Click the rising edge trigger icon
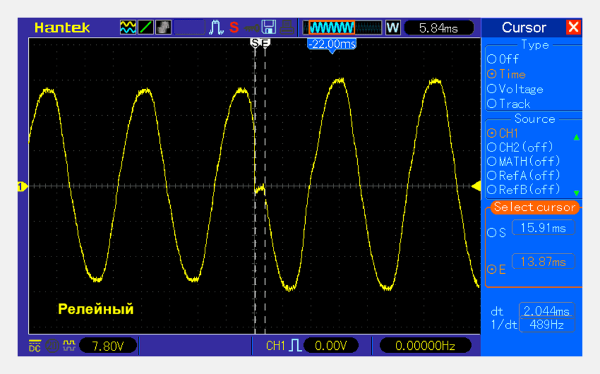600x374 pixels. tap(216, 27)
